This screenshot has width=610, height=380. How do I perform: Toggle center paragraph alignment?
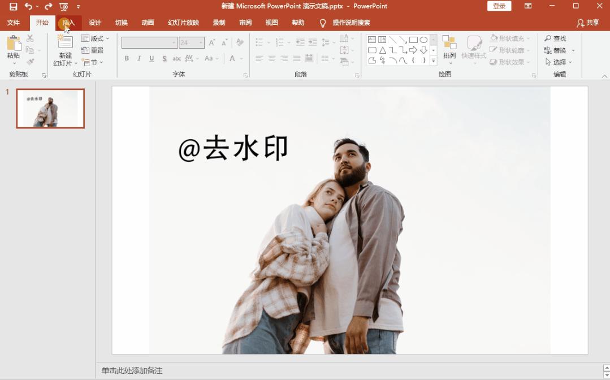(272, 58)
